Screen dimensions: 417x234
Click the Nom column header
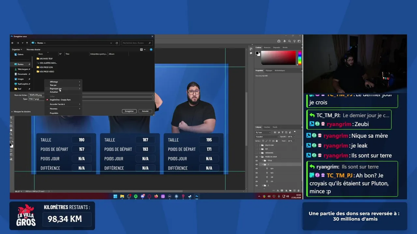coord(40,54)
